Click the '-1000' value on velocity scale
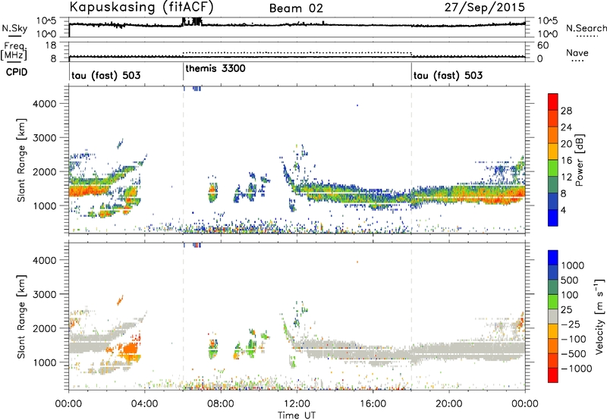 [x=576, y=368]
